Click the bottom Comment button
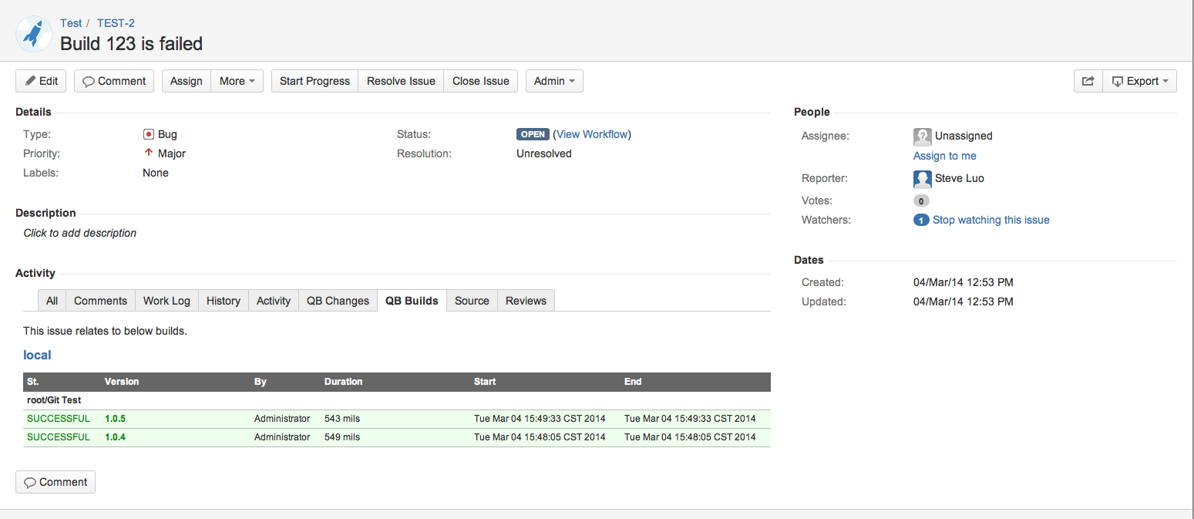This screenshot has height=519, width=1194. [x=55, y=482]
